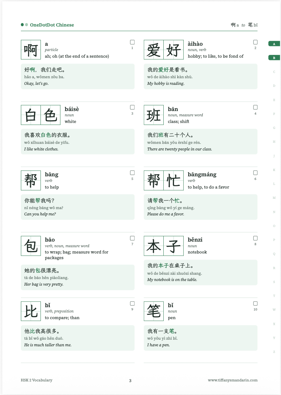The image size is (281, 395).
Task: Click the sentence '她的包很漂亮。'
Action: click(42, 270)
